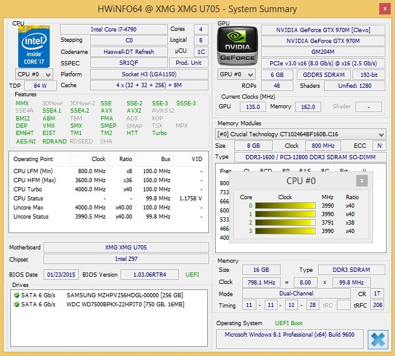Image resolution: width=395 pixels, height=356 pixels.
Task: Click the XMG XMG U705 motherboard field
Action: [126, 247]
